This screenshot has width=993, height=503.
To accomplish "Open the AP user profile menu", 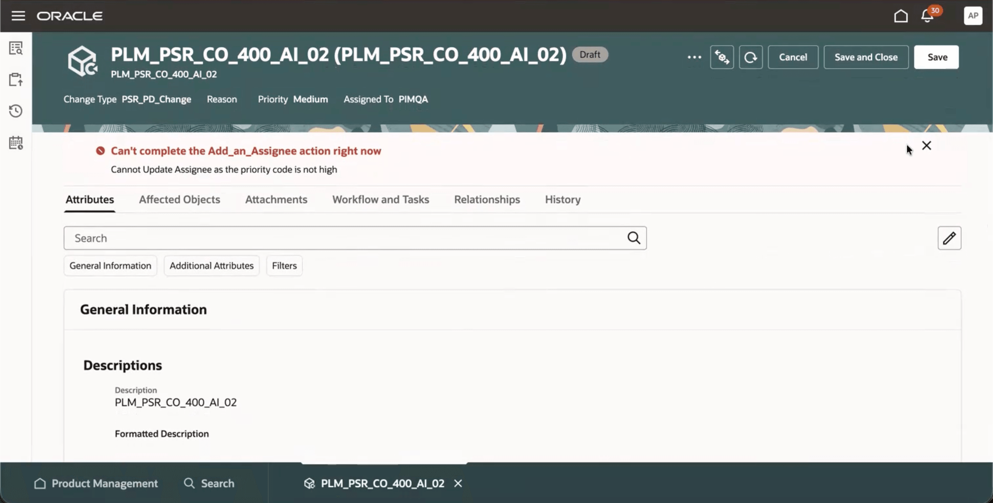I will tap(973, 16).
